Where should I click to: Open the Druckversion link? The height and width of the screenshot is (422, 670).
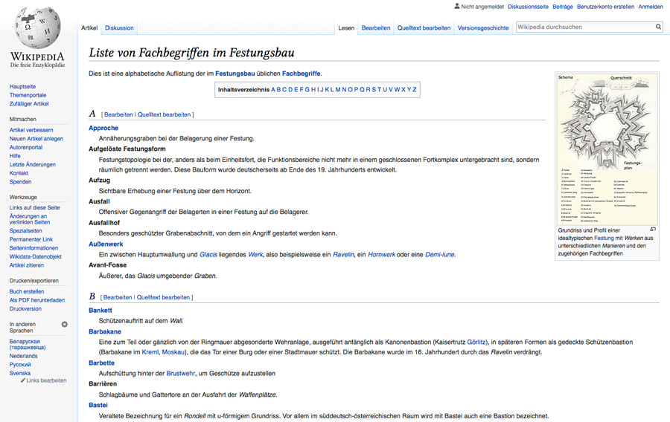(x=25, y=308)
